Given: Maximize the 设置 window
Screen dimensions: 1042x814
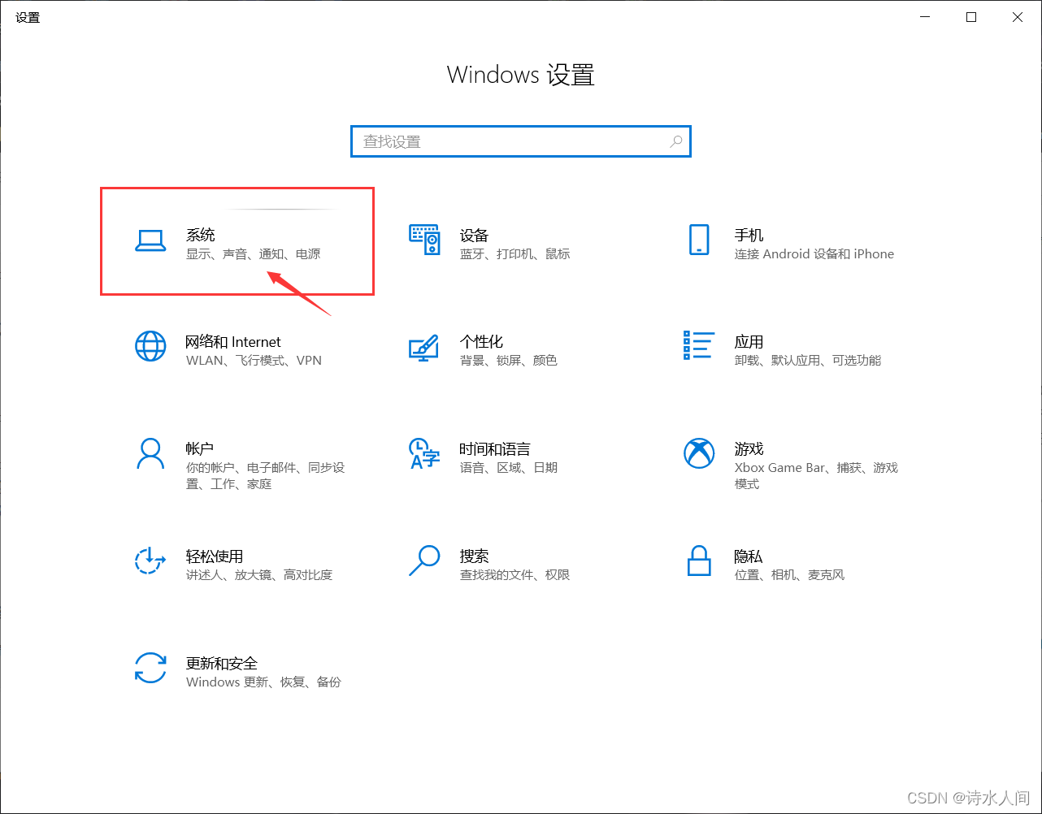Looking at the screenshot, I should click(971, 17).
